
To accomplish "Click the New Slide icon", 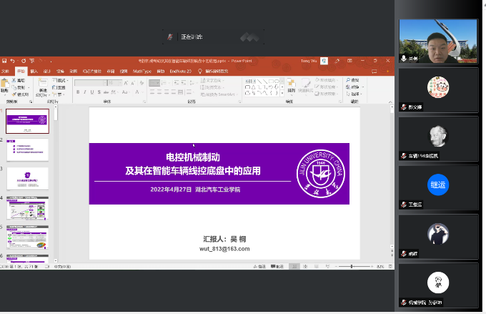I will [42, 86].
